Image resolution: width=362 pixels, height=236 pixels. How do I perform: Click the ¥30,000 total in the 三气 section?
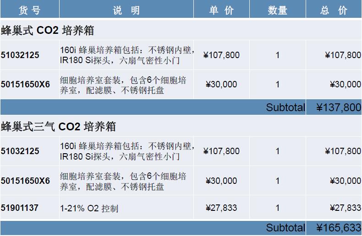[345, 181]
